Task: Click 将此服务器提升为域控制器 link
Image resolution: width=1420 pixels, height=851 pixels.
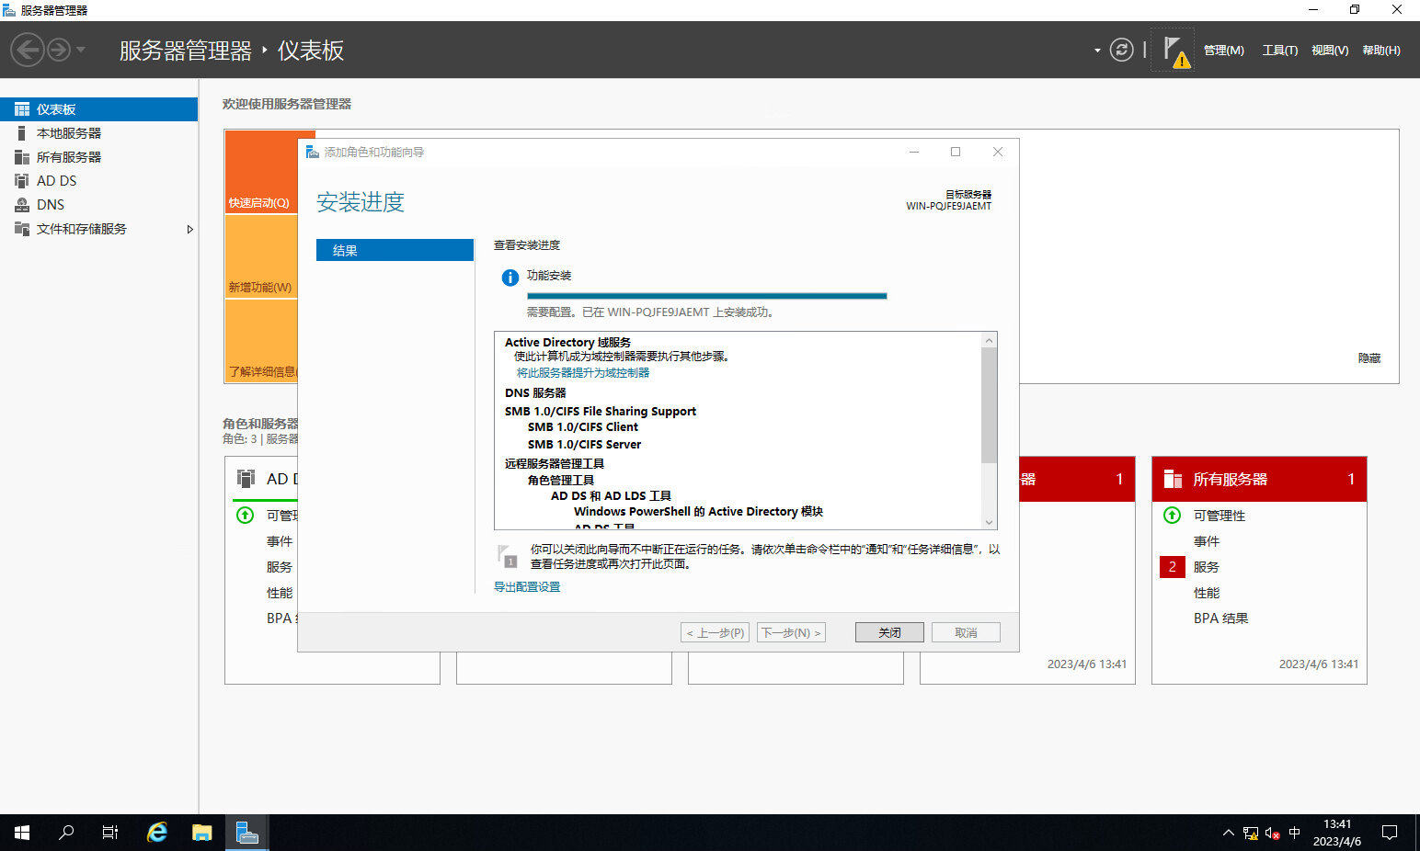Action: coord(583,373)
